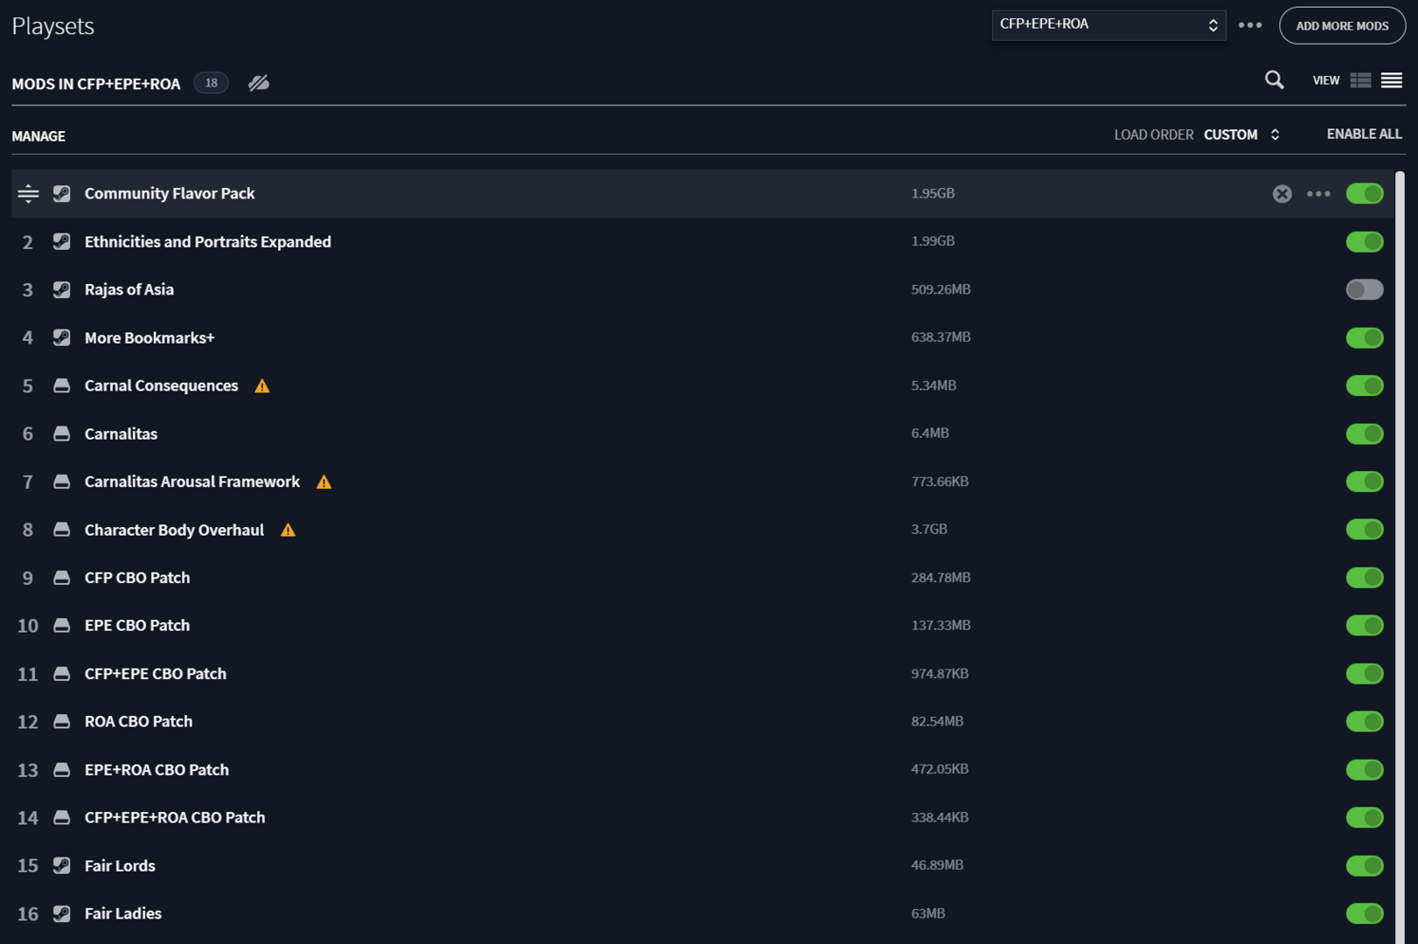The width and height of the screenshot is (1418, 944).
Task: Click Steam icon next to Rajas of Asia
Action: pos(61,289)
